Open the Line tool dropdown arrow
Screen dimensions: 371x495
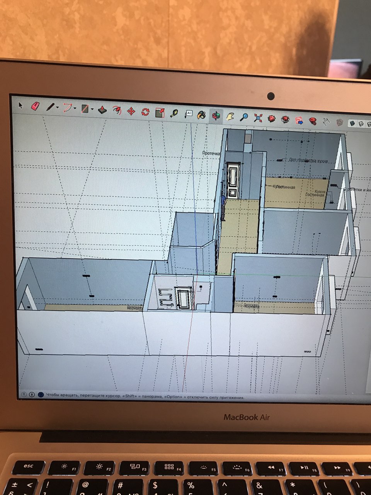click(x=58, y=108)
